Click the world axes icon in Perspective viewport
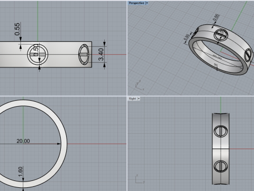This screenshot has height=191, width=254. click(x=139, y=85)
